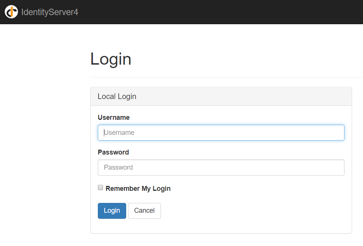Click the bold Password label
The image size is (363, 246).
113,152
